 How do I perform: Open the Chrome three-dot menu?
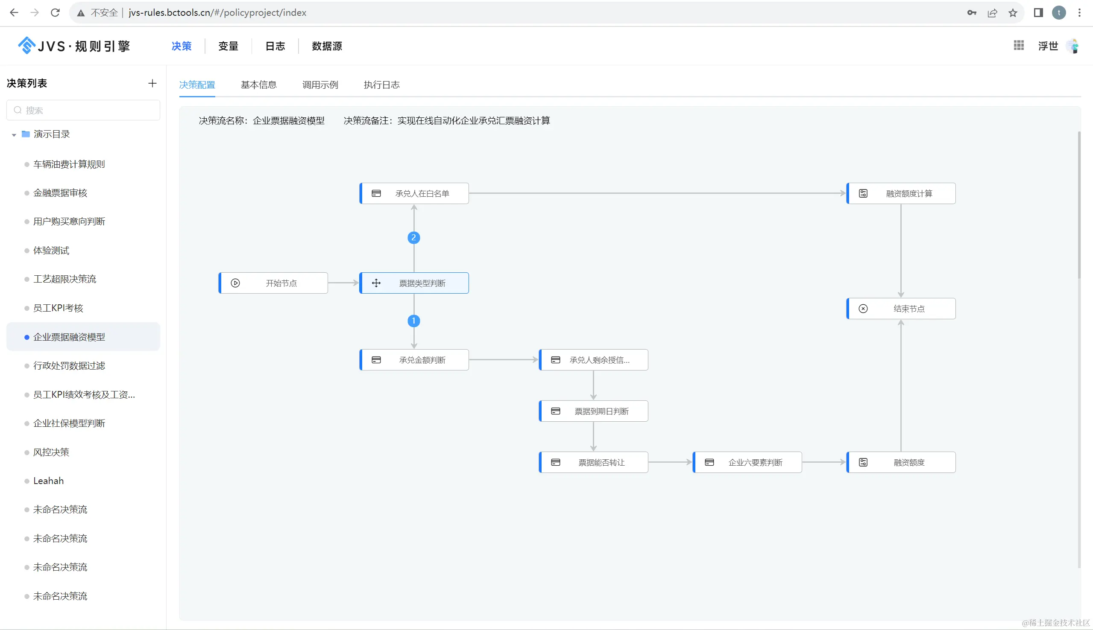tap(1079, 12)
